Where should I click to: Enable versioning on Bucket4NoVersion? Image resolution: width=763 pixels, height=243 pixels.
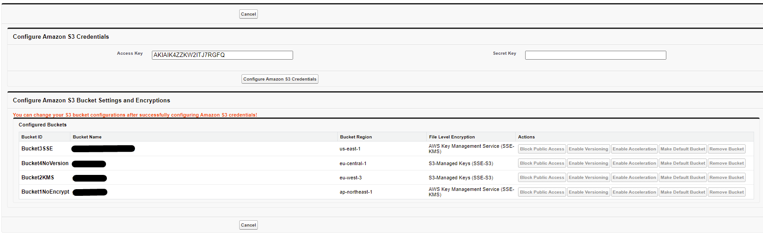[588, 163]
